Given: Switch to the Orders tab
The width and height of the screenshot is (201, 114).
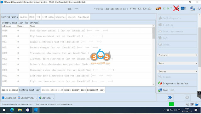Looking at the screenshot, I should pyautogui.click(x=24, y=17).
